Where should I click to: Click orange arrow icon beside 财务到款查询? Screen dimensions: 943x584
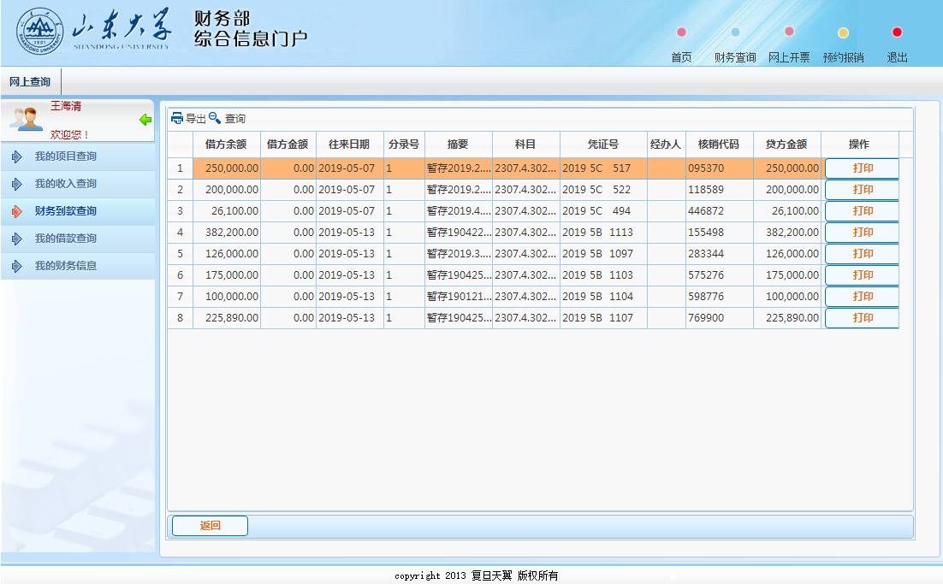(x=17, y=211)
